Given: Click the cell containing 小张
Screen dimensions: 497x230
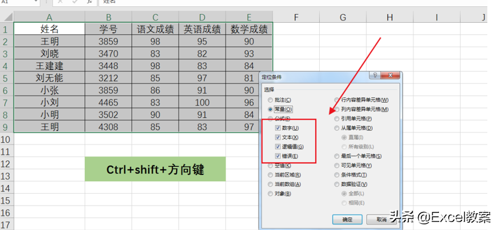Looking at the screenshot, I should pyautogui.click(x=49, y=90).
